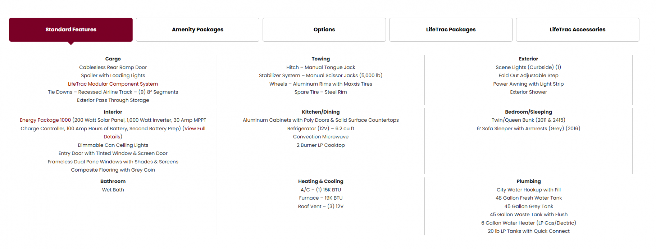Click the Heating & Cooling heading
Image resolution: width=656 pixels, height=249 pixels.
(x=321, y=181)
